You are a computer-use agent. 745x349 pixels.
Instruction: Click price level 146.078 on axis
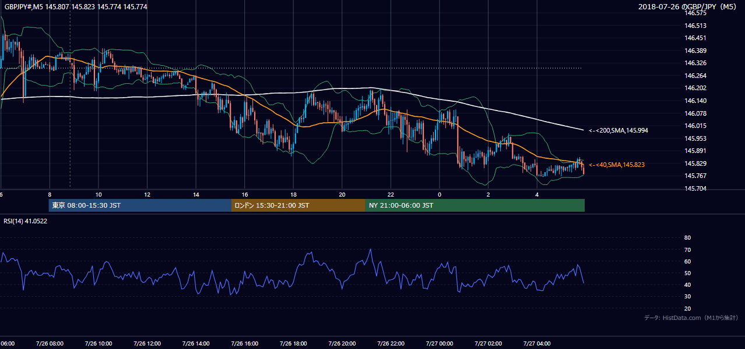click(x=696, y=113)
